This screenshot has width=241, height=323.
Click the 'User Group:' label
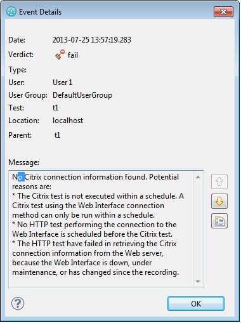pos(28,95)
